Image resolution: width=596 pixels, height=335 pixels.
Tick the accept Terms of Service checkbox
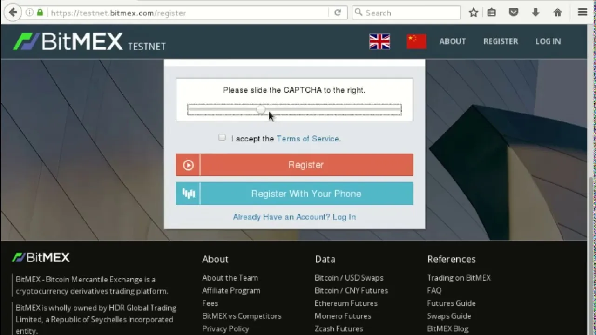(x=222, y=137)
